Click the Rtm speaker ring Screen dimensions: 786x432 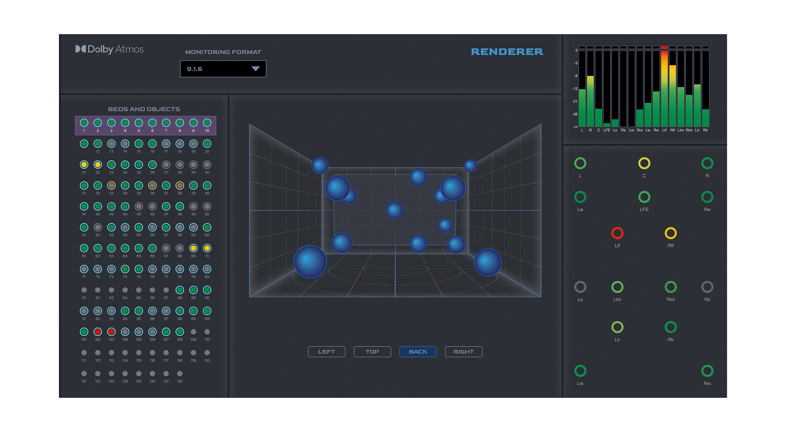670,287
